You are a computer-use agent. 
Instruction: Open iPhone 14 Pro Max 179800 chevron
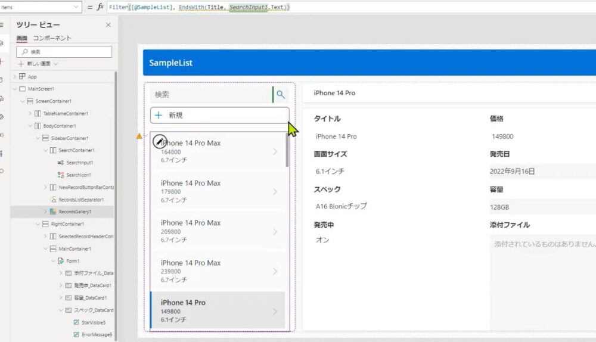coord(275,191)
